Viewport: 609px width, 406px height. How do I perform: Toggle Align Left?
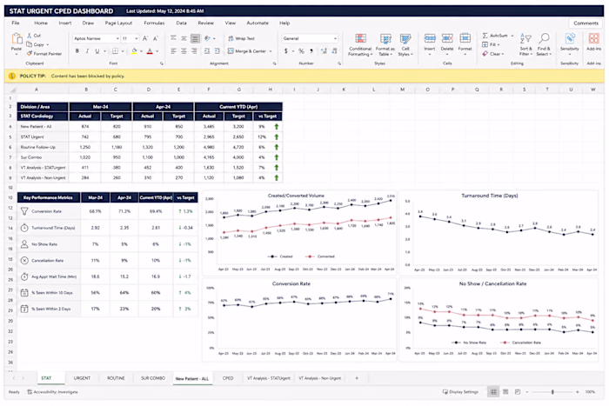173,51
